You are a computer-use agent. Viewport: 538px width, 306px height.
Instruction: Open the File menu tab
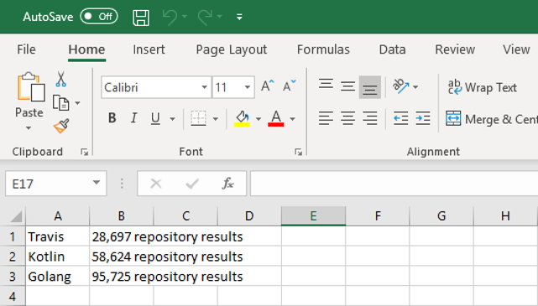click(26, 49)
